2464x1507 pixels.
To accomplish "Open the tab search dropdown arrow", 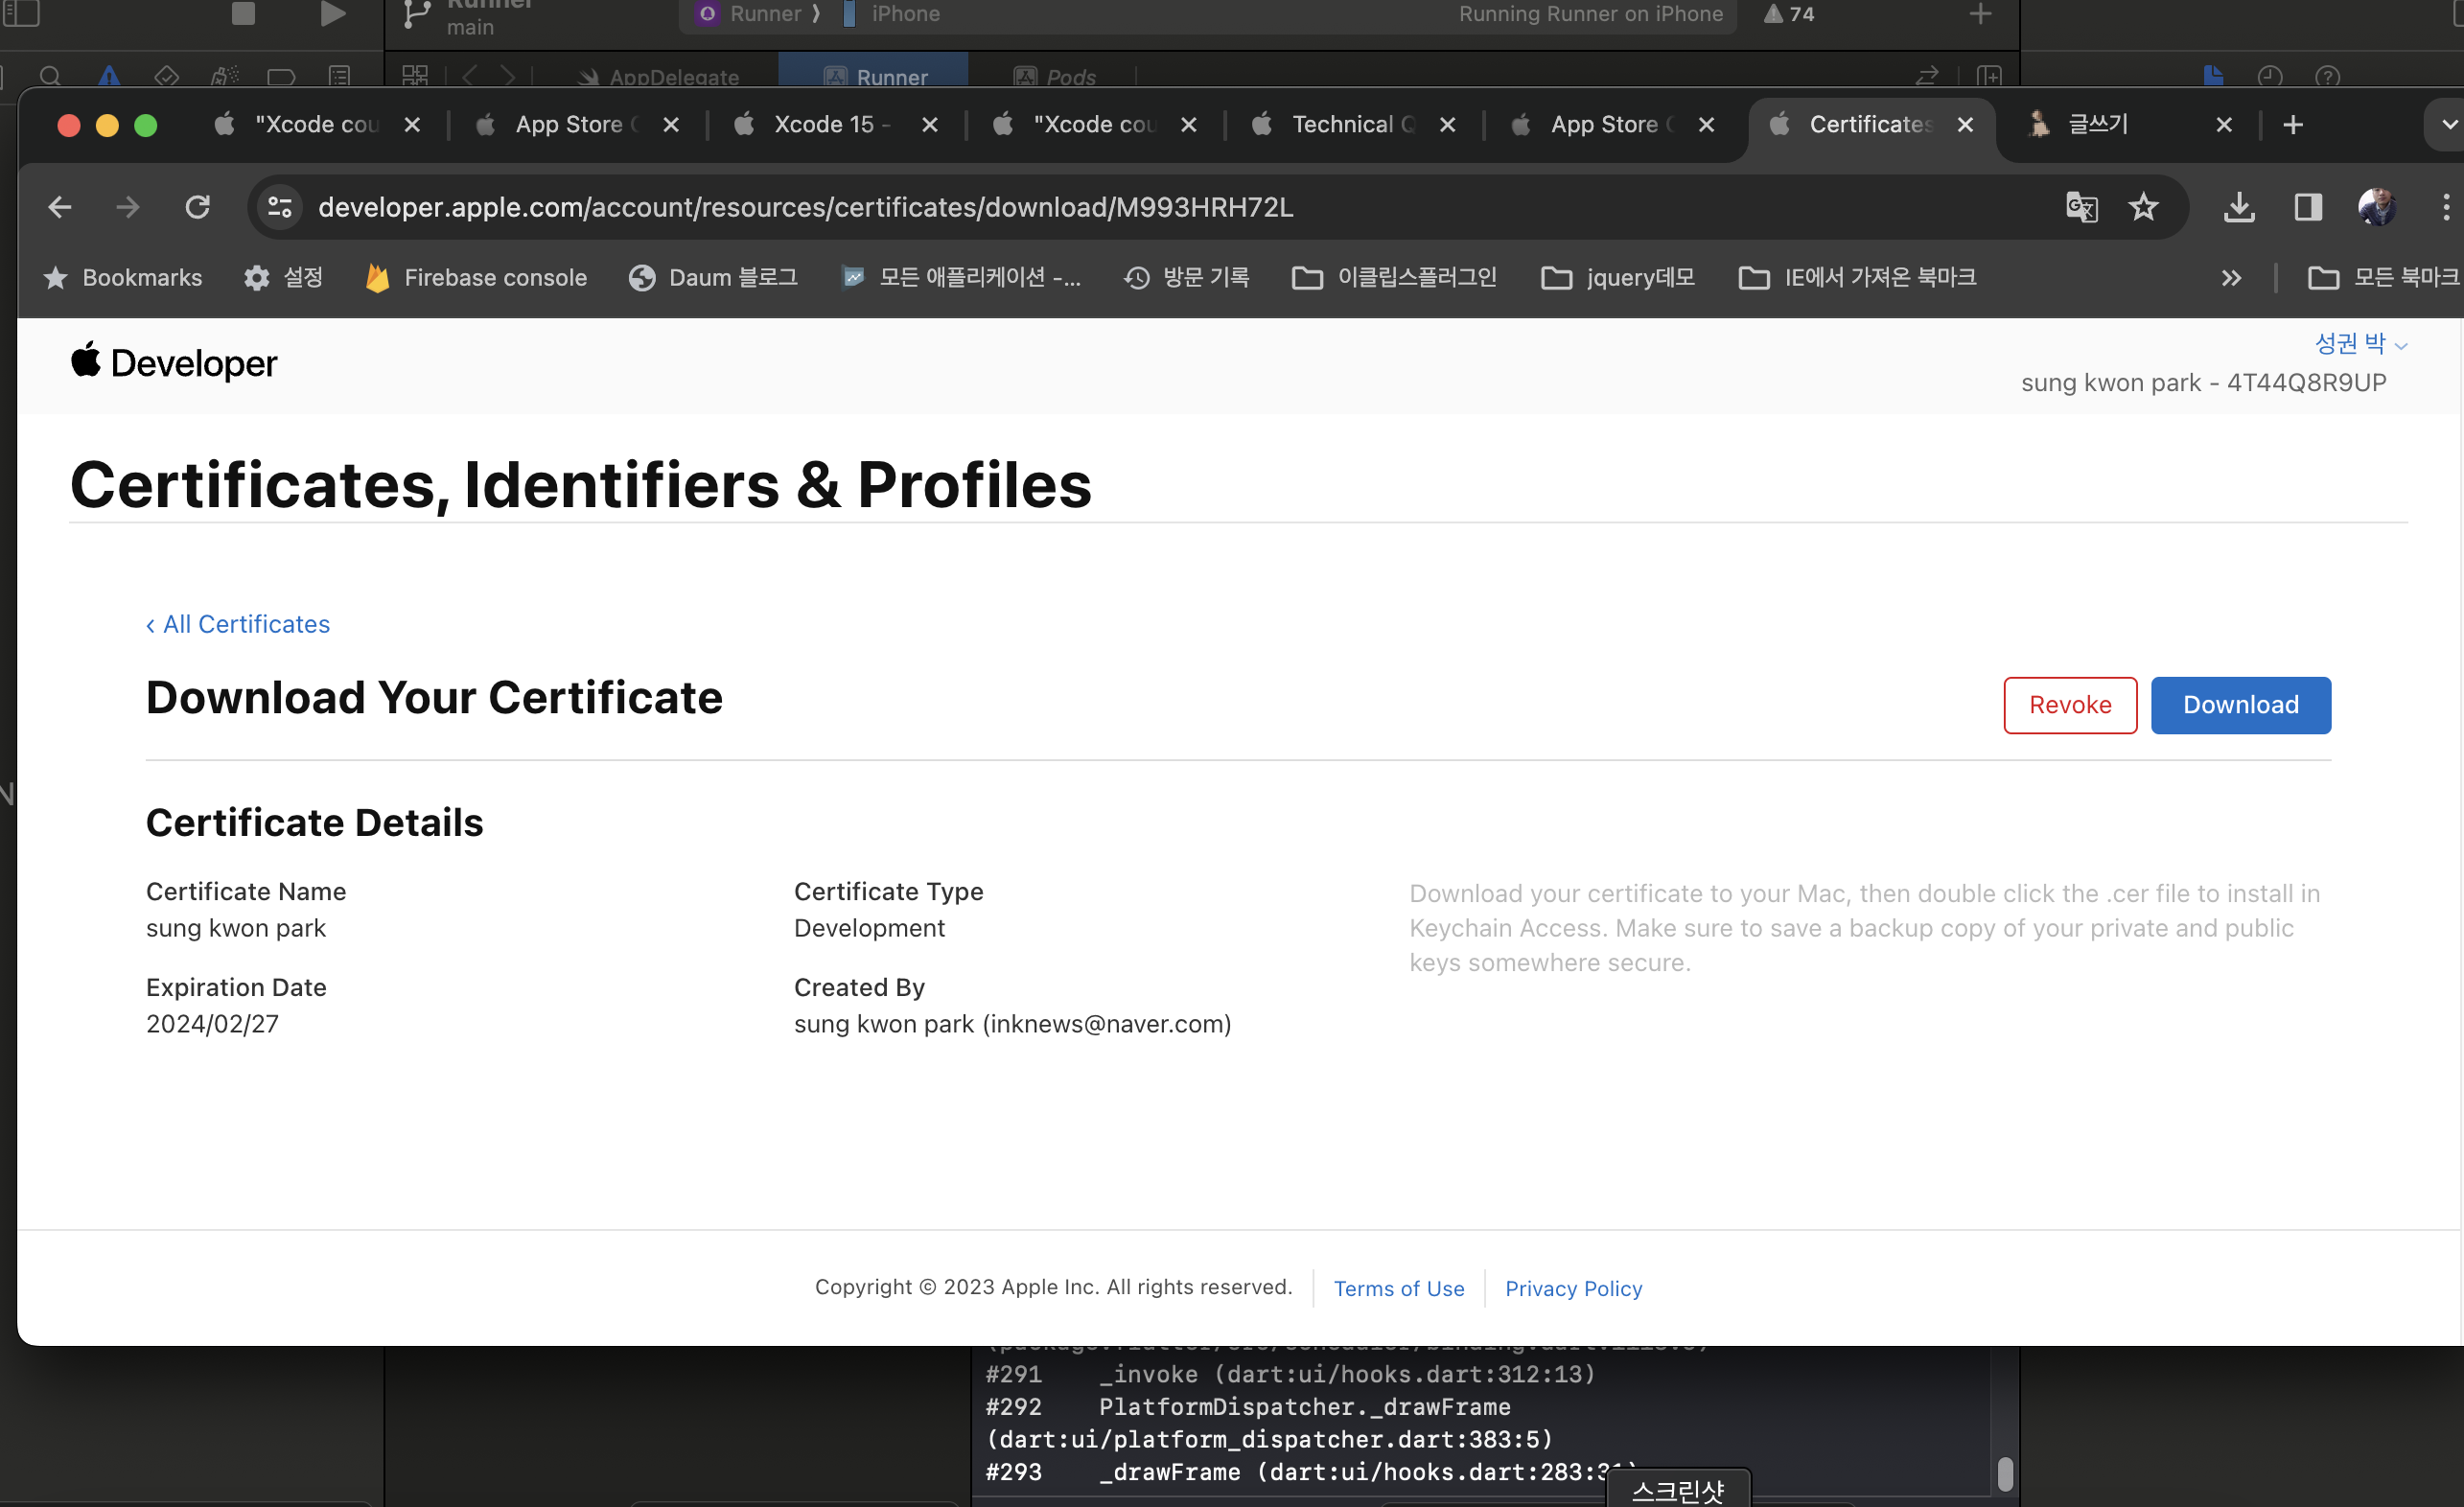I will [2448, 125].
